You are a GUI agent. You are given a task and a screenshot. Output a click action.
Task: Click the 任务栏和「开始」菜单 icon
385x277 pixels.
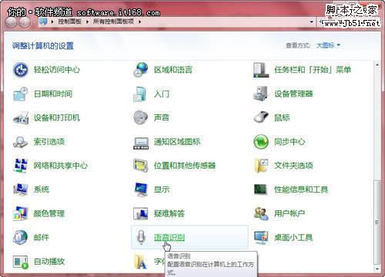pos(261,70)
